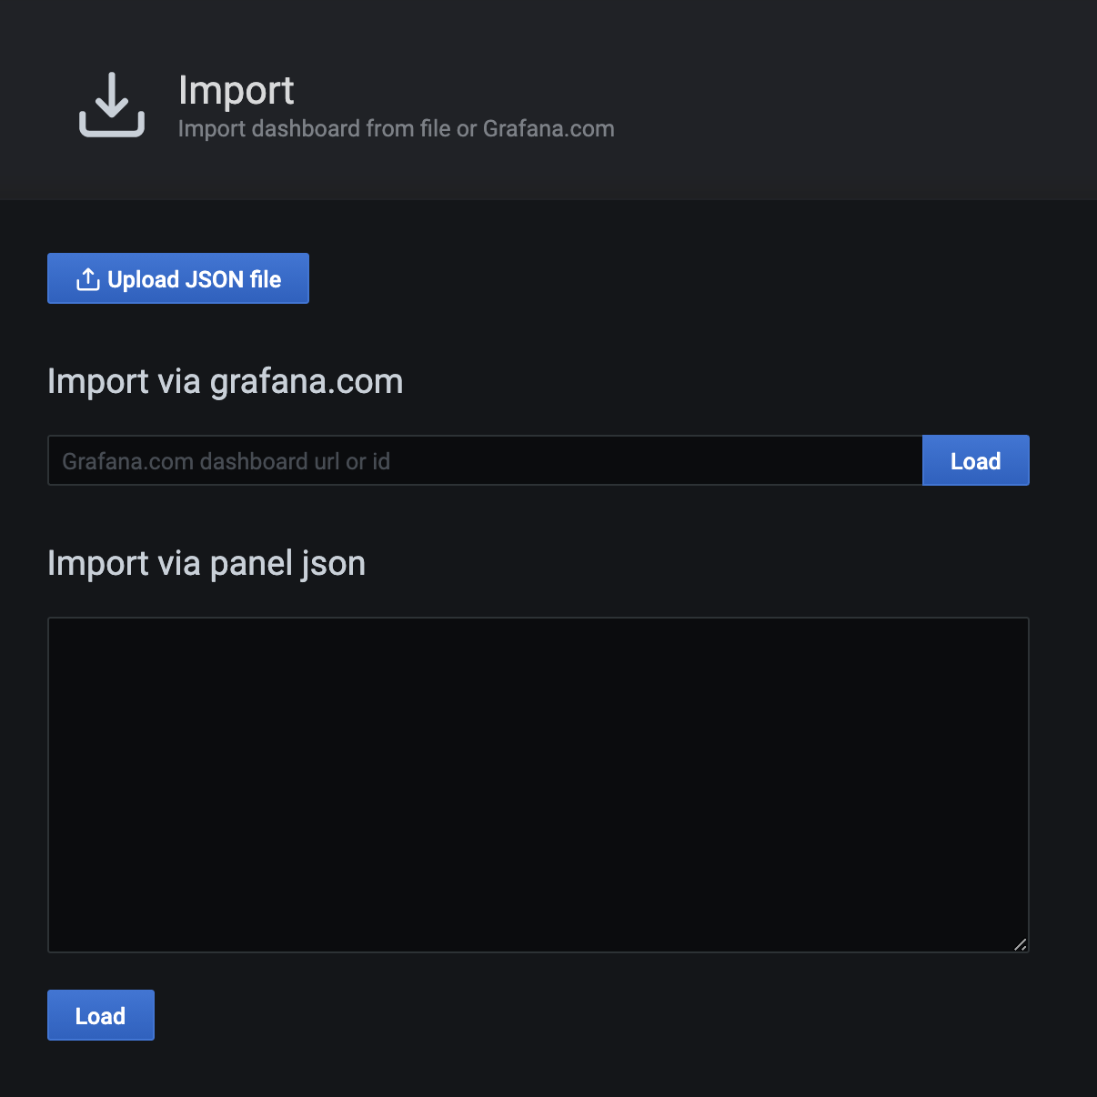Click inside the panel json text area
The width and height of the screenshot is (1097, 1097).
coord(538,785)
